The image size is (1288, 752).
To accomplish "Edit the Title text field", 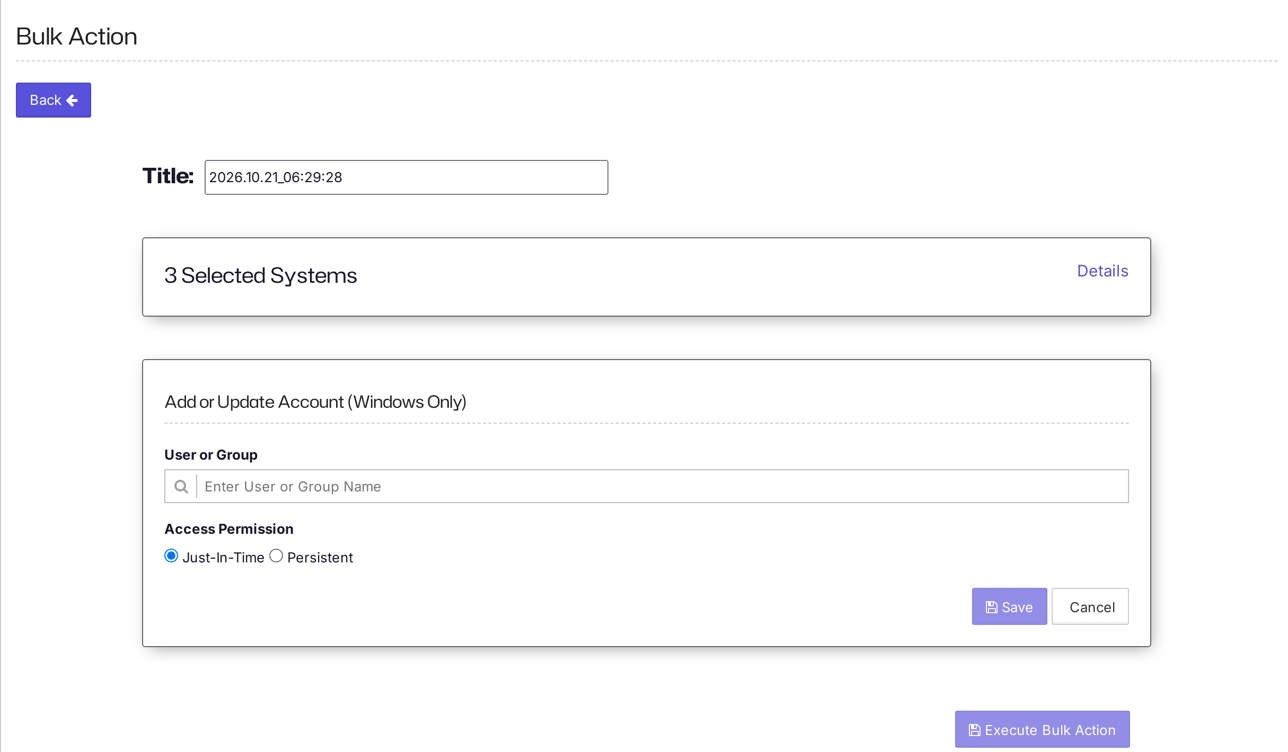I will [406, 177].
